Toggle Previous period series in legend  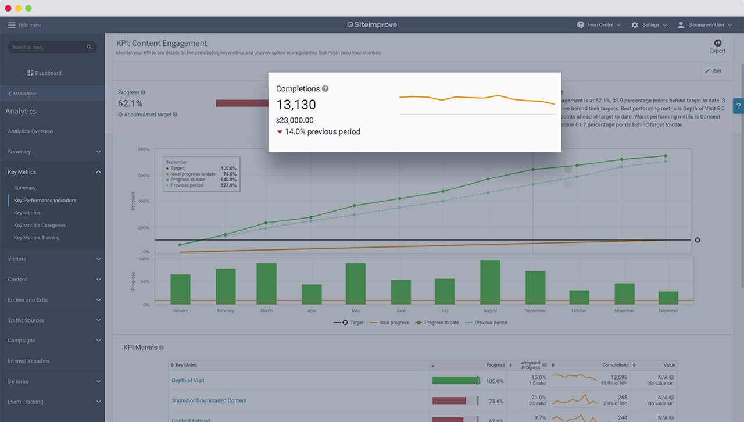[x=486, y=323]
